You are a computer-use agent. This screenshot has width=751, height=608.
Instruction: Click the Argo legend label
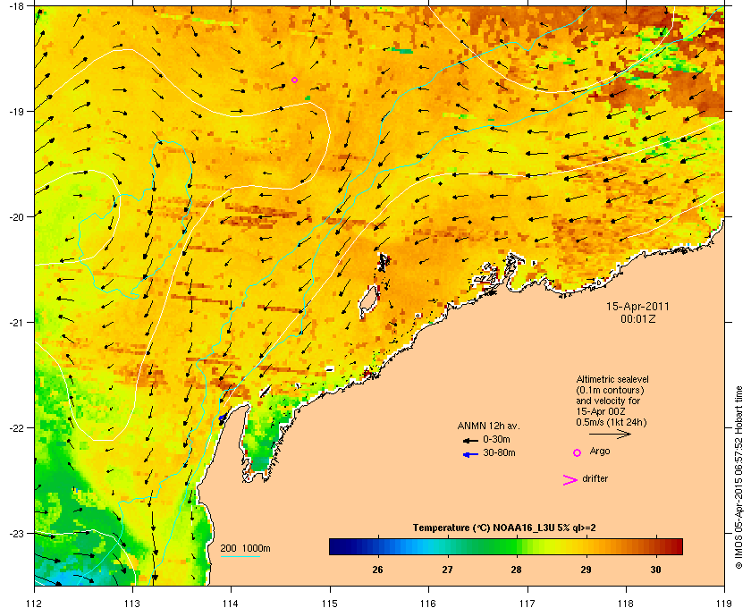pos(600,452)
